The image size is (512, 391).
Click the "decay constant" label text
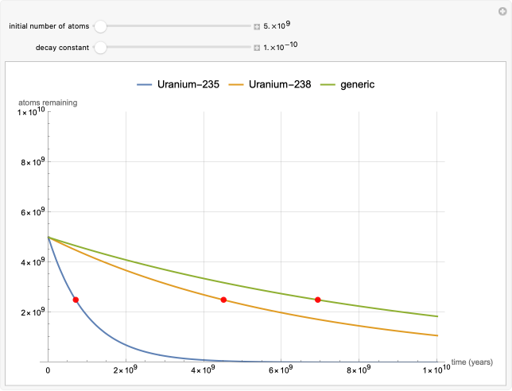pos(62,48)
